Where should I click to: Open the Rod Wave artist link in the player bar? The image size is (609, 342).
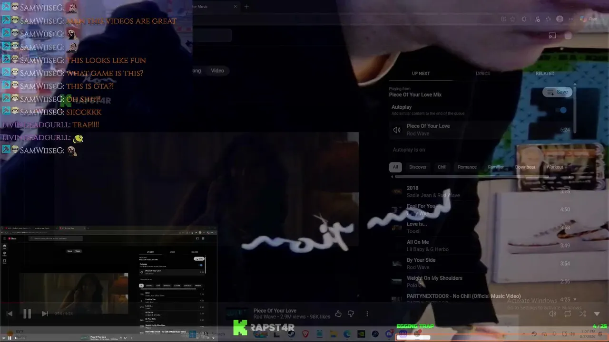click(265, 317)
